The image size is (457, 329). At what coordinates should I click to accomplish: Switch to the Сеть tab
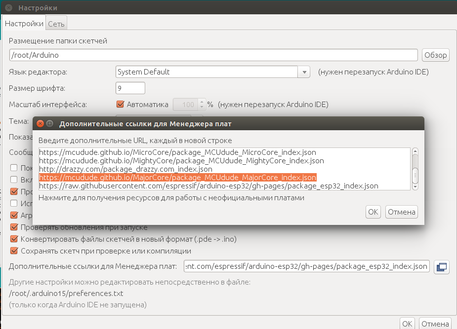[x=56, y=23]
